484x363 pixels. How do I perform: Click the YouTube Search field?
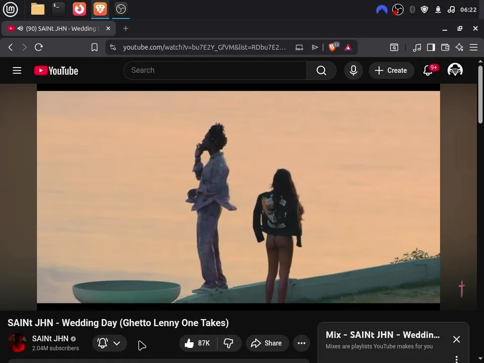click(215, 71)
